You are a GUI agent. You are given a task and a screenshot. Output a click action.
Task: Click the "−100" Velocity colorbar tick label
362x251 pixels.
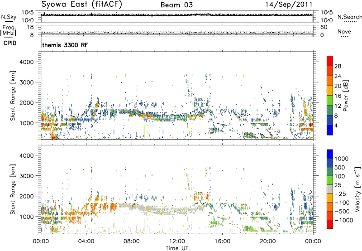point(342,203)
